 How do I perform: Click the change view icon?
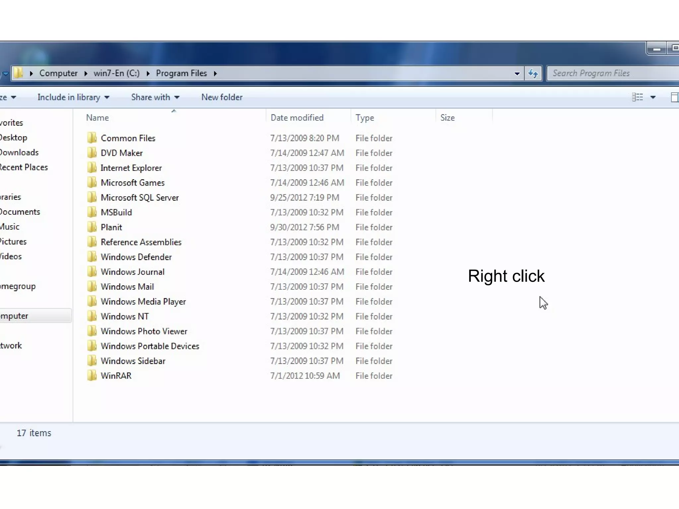(x=637, y=97)
